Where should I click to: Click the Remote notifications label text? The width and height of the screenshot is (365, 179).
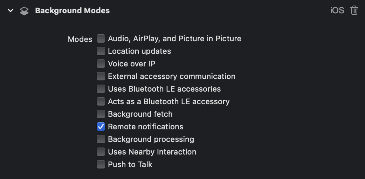[x=145, y=127]
